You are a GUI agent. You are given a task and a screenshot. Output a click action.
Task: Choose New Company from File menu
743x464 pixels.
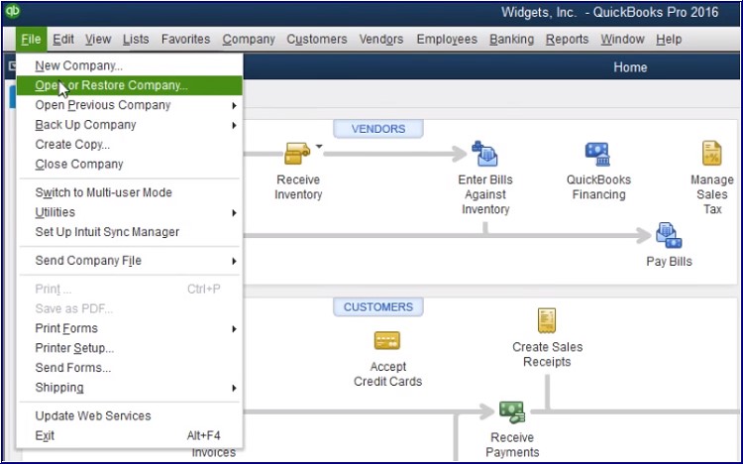pos(79,65)
